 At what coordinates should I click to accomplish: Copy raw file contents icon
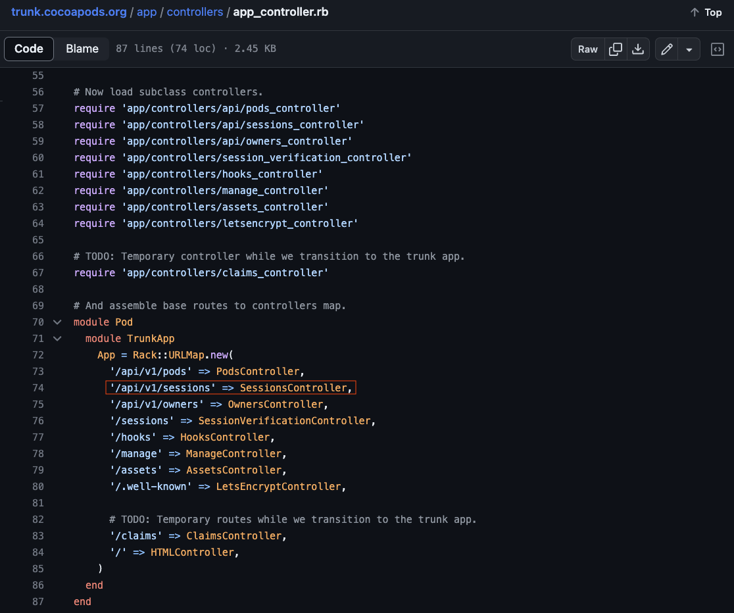click(x=616, y=49)
